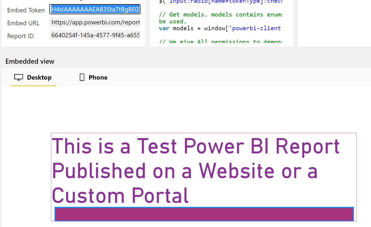Click the '// Get models' comment line
The height and width of the screenshot is (227, 371).
click(220, 15)
